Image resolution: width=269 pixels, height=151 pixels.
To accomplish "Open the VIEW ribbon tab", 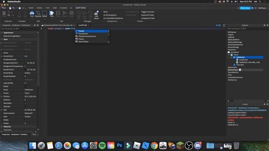I will point(55,8).
